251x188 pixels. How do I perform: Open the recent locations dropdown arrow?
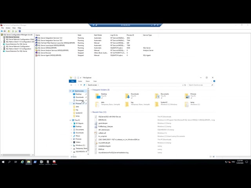click(x=78, y=85)
